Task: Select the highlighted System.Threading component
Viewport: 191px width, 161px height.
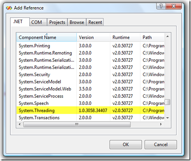Action: pyautogui.click(x=90, y=110)
